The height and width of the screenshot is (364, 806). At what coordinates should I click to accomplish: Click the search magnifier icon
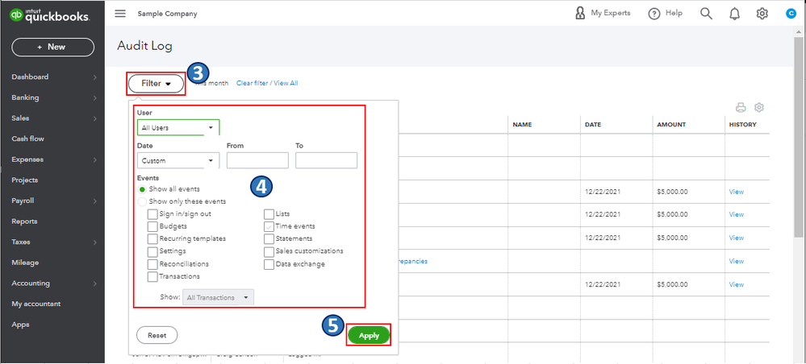706,14
